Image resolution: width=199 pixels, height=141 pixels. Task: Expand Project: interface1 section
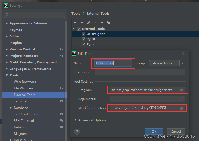pyautogui.click(x=7, y=56)
